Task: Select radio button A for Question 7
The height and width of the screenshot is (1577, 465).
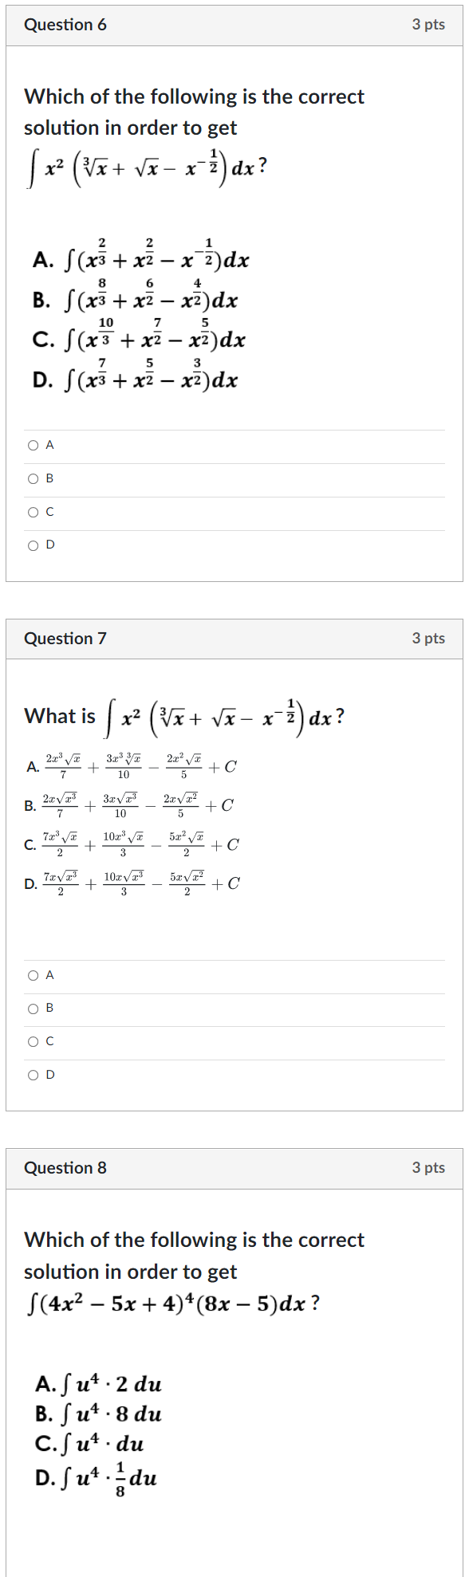Action: point(32,974)
